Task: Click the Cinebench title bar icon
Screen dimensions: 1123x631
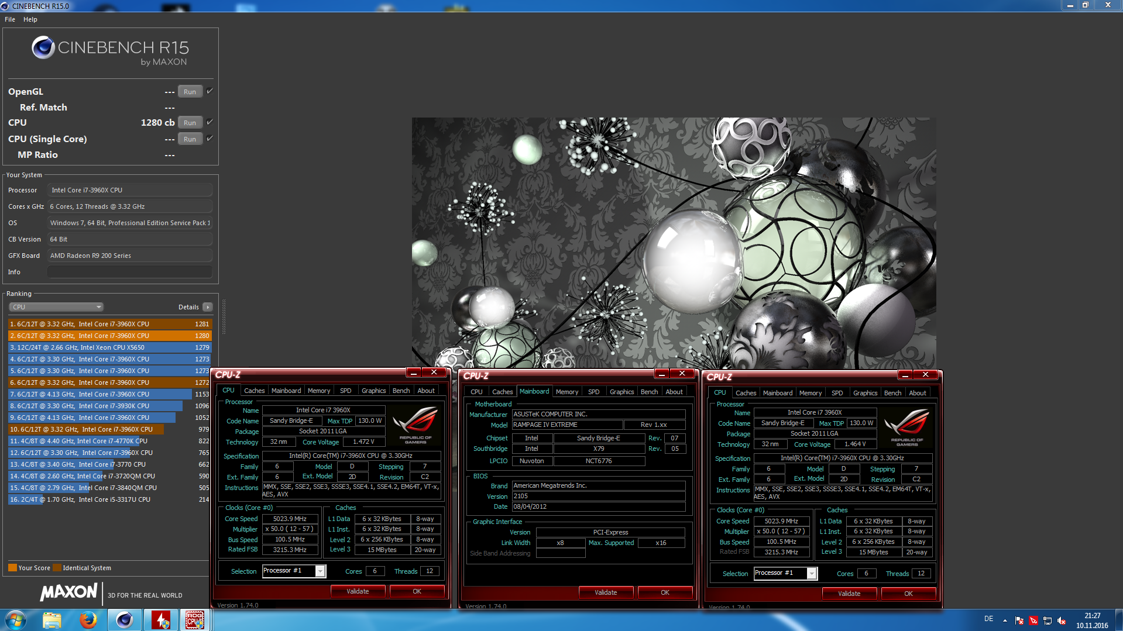Action: click(x=5, y=6)
